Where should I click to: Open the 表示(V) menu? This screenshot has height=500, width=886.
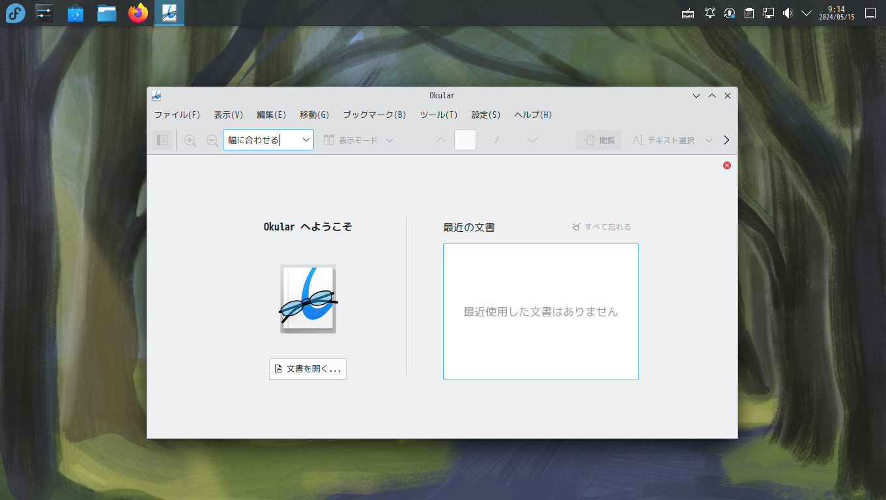tap(229, 115)
